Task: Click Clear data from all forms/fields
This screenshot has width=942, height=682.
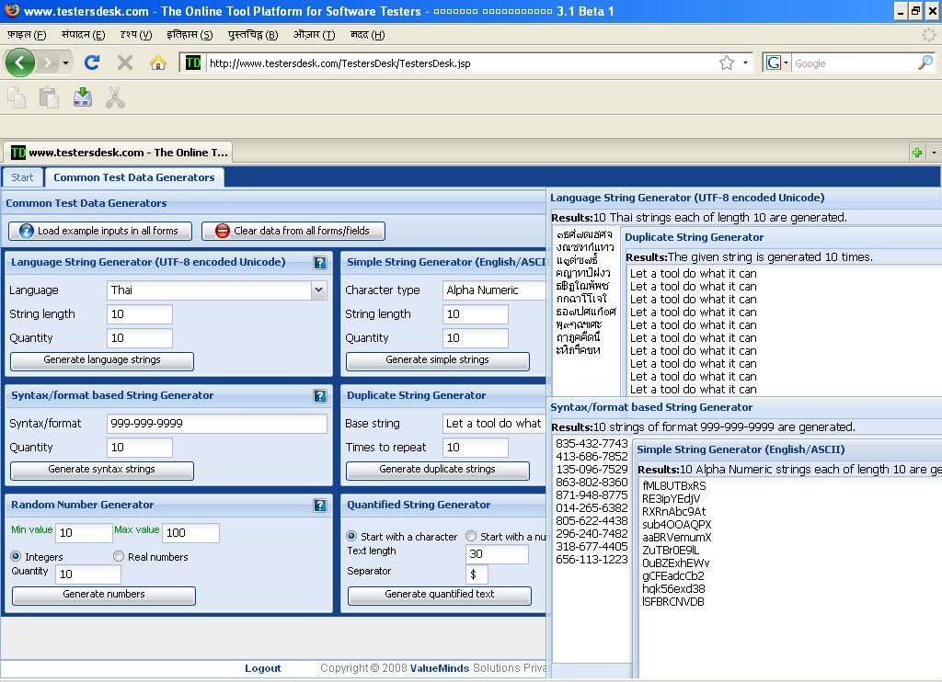Action: (x=293, y=231)
